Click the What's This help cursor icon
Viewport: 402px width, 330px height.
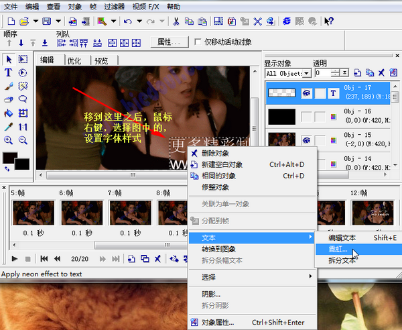[x=329, y=21]
